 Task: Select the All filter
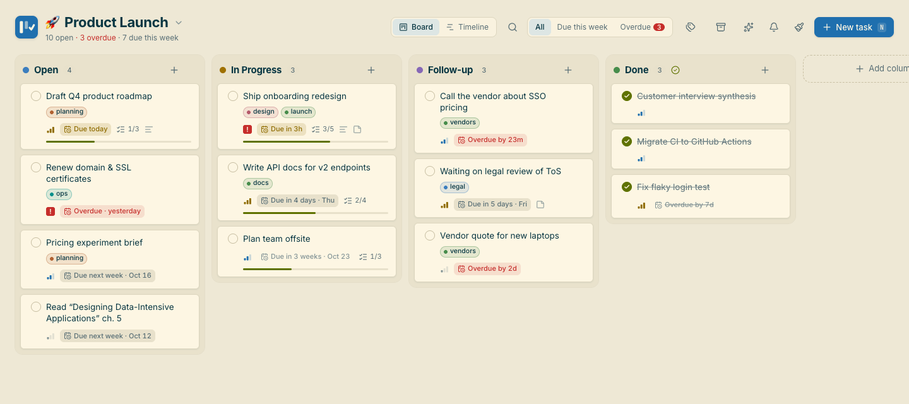click(540, 27)
